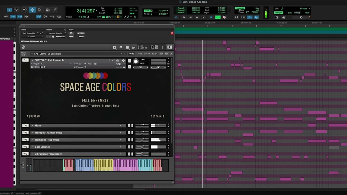
Task: Click Kontakt exclamation panic icon
Action: [x=162, y=47]
